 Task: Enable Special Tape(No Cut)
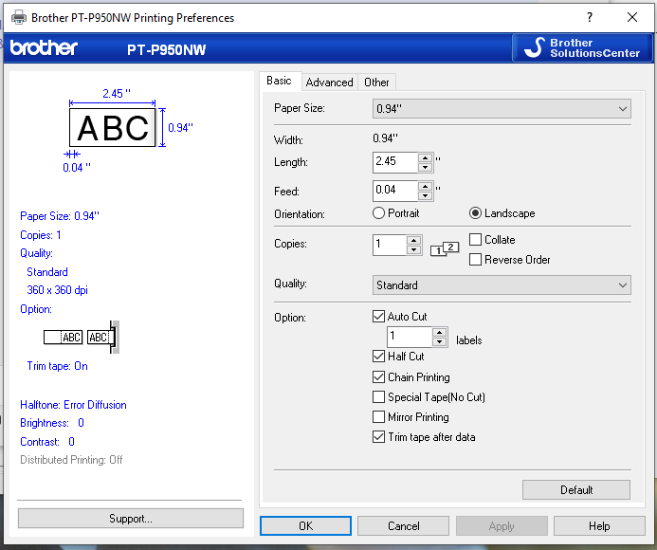coord(378,396)
